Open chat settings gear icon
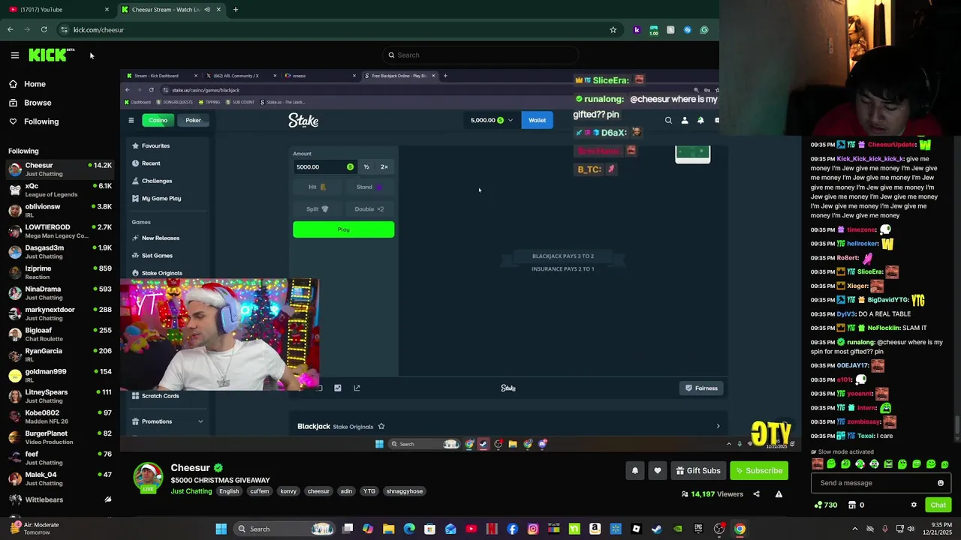This screenshot has height=540, width=961. 914,505
